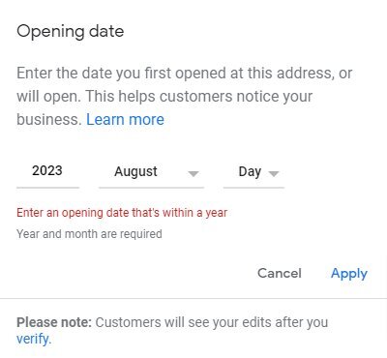
Task: Click the Apply button
Action: coord(349,274)
